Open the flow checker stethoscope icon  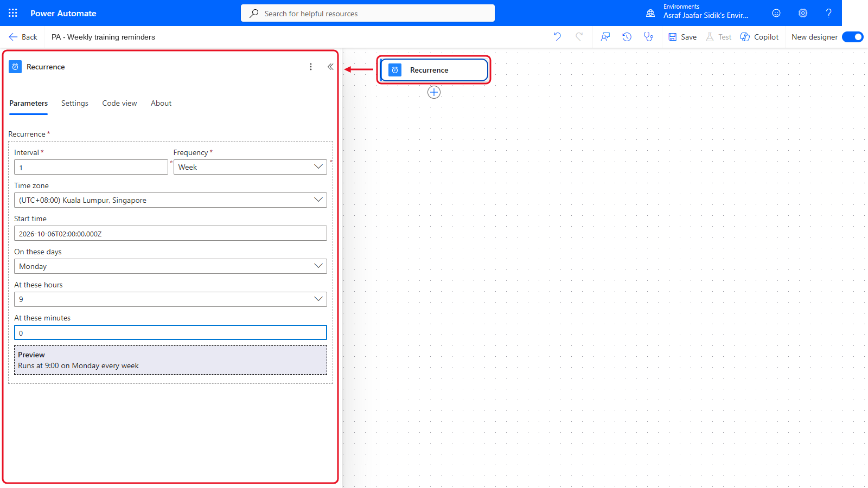(648, 37)
